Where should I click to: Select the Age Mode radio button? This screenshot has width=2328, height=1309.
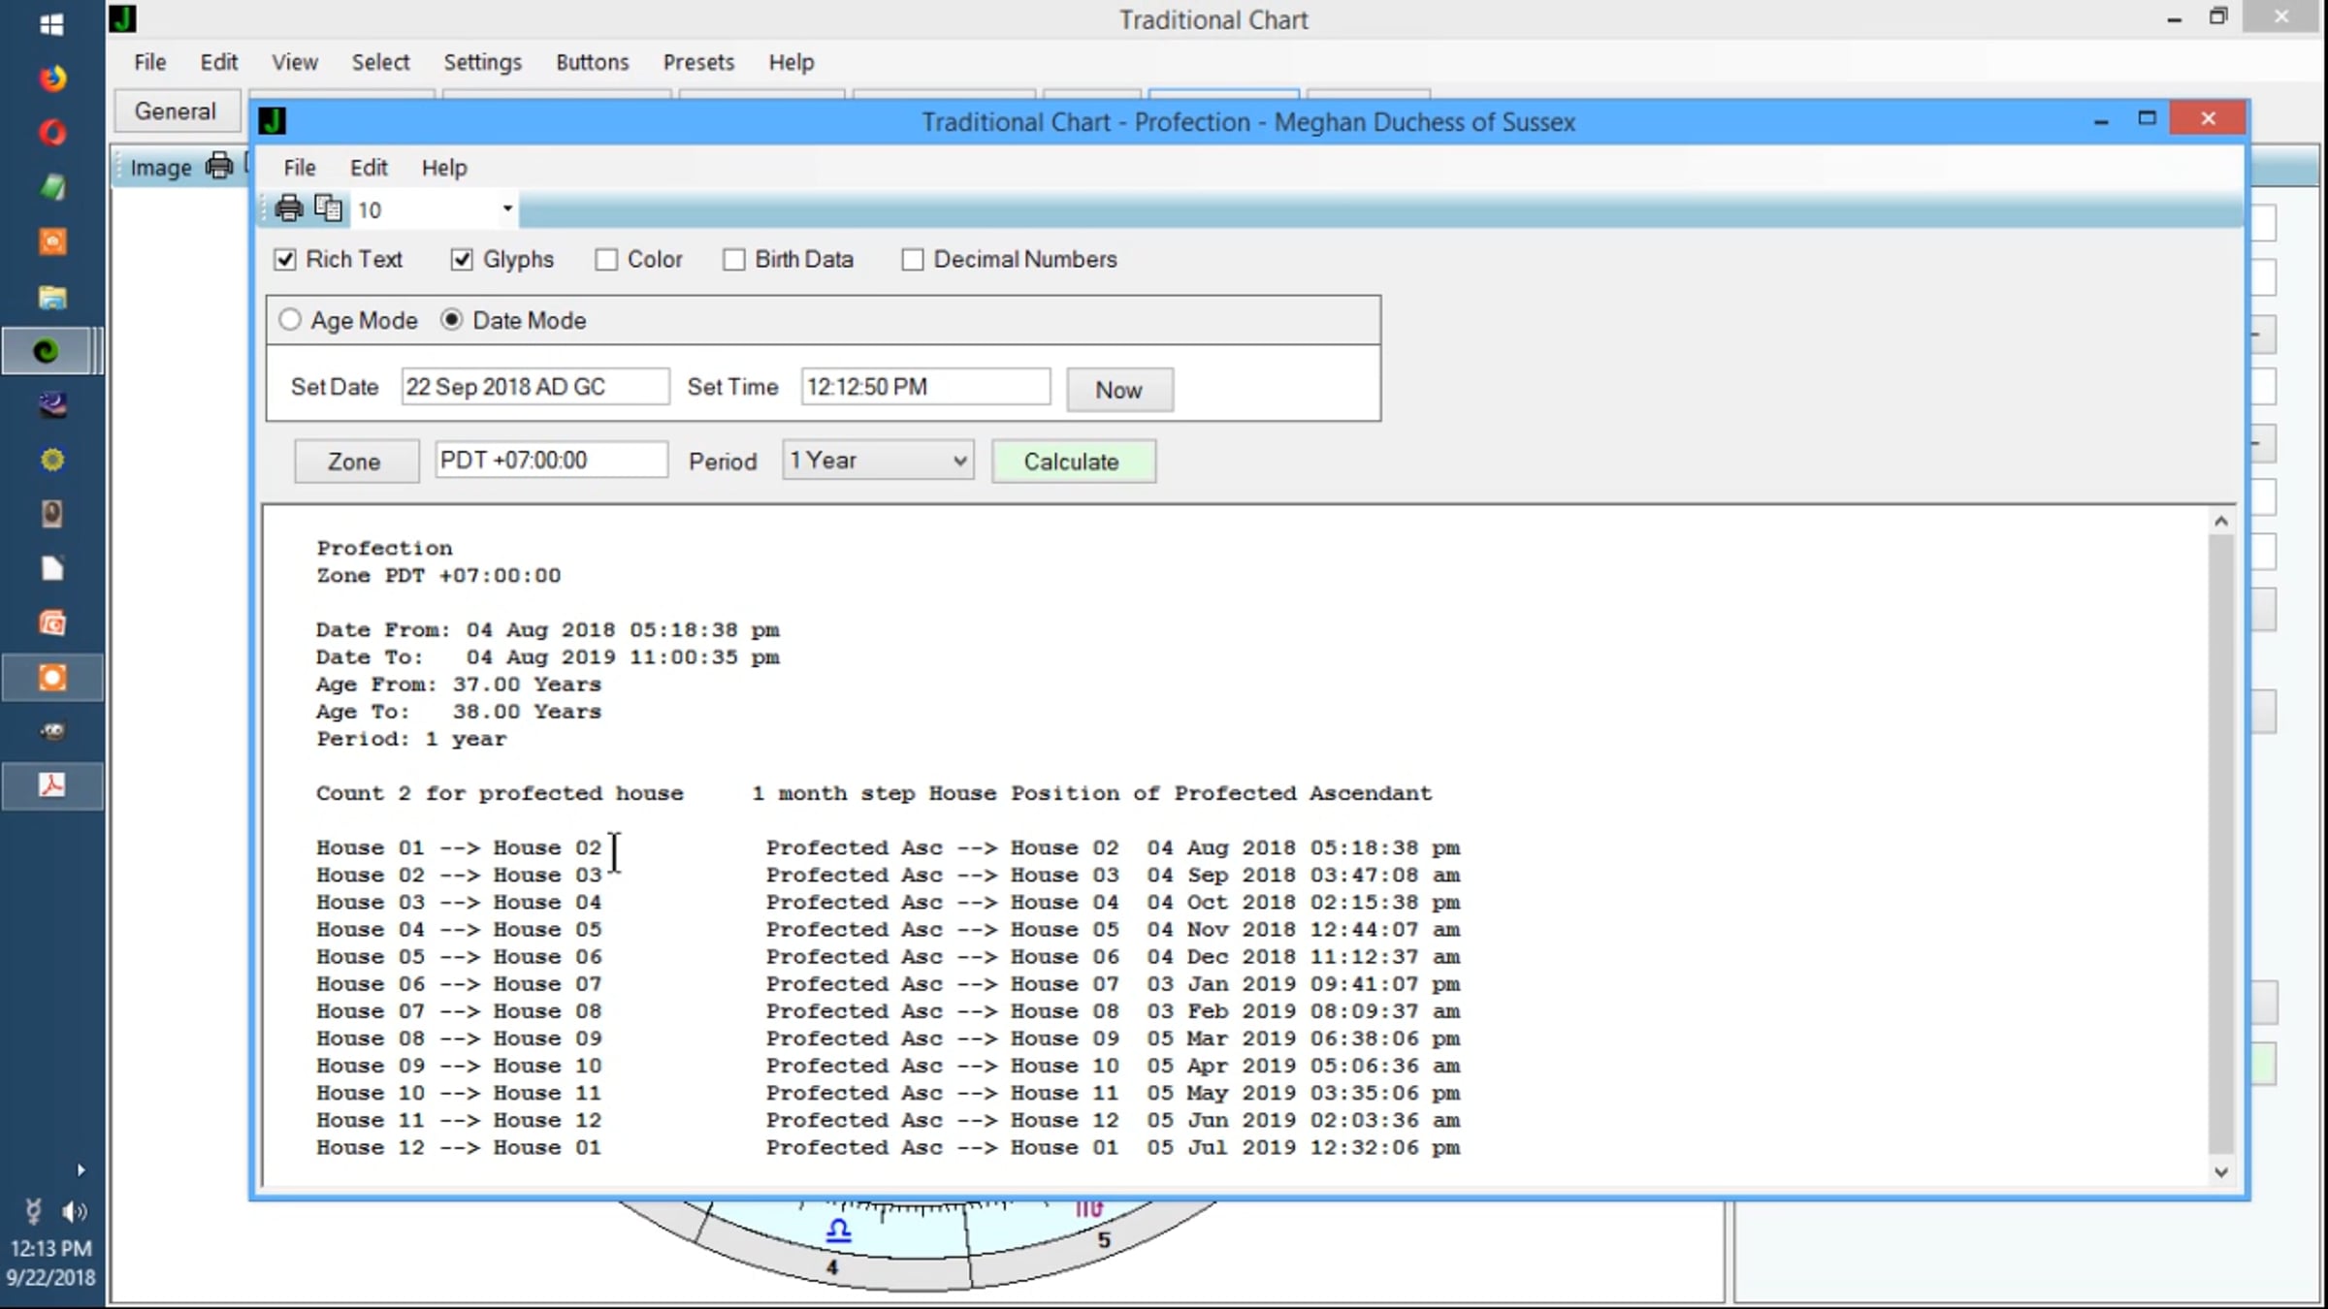[290, 320]
